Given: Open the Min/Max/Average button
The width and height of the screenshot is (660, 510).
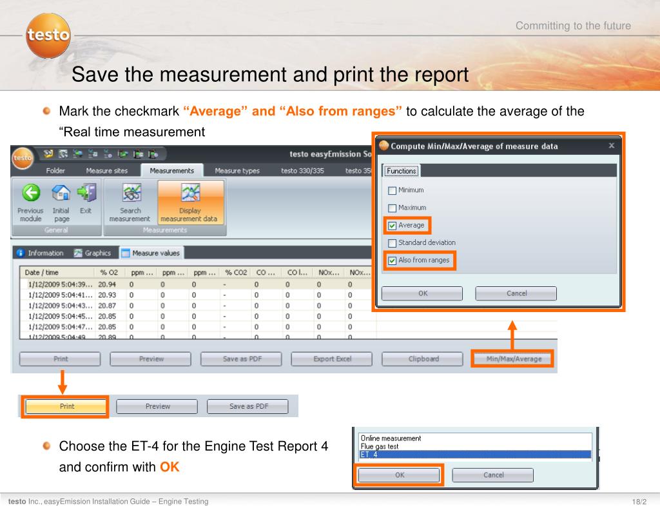Looking at the screenshot, I should tap(513, 359).
